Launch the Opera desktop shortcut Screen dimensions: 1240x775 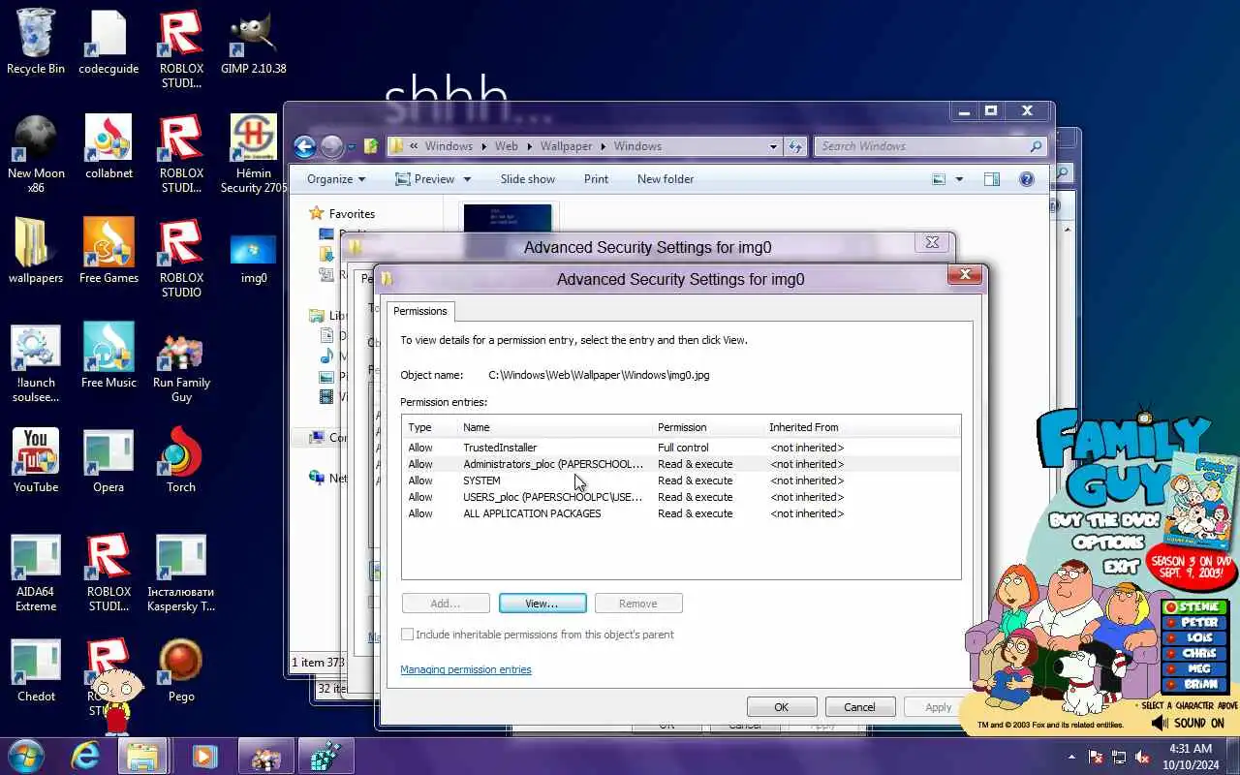pyautogui.click(x=108, y=461)
